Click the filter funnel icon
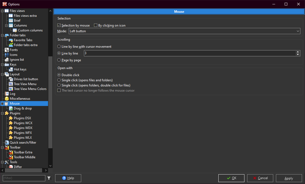 click(49, 178)
